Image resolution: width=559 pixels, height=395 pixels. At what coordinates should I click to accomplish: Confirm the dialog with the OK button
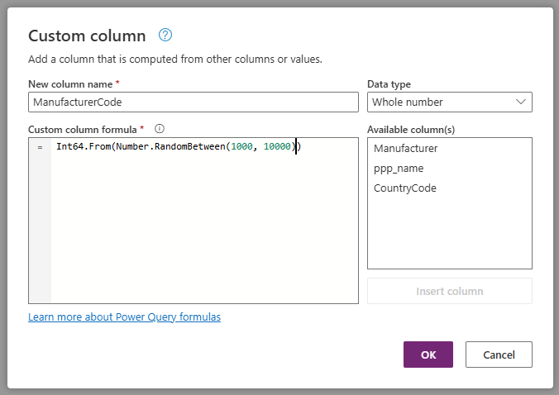(428, 355)
